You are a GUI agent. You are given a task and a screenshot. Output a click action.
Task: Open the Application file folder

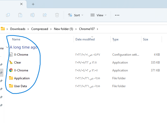[22, 78]
